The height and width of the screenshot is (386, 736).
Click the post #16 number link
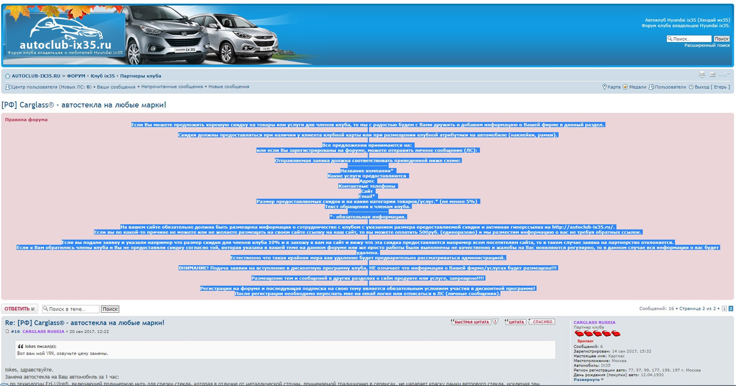pos(16,332)
